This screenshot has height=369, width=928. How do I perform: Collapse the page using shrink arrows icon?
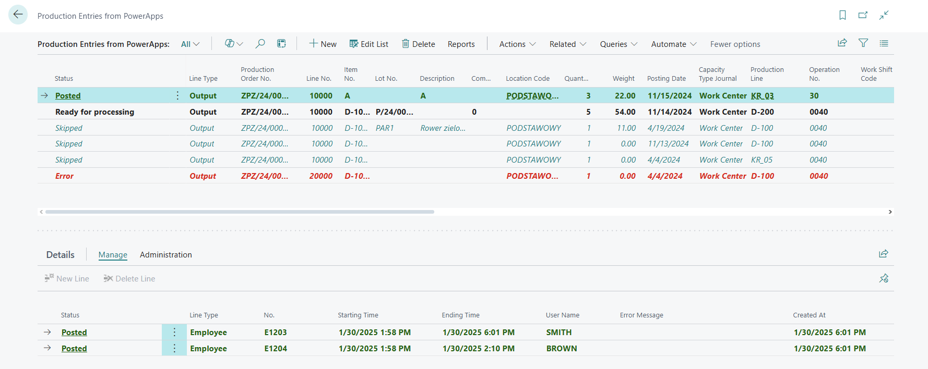tap(884, 15)
